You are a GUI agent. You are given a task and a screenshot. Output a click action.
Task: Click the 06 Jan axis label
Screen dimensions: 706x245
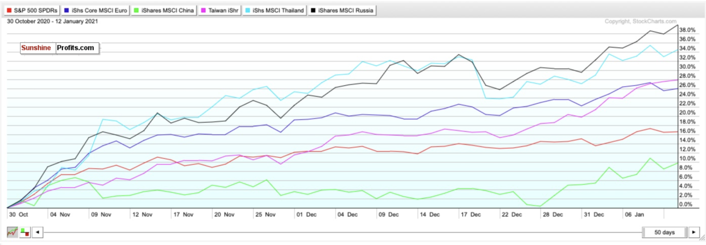click(x=635, y=215)
